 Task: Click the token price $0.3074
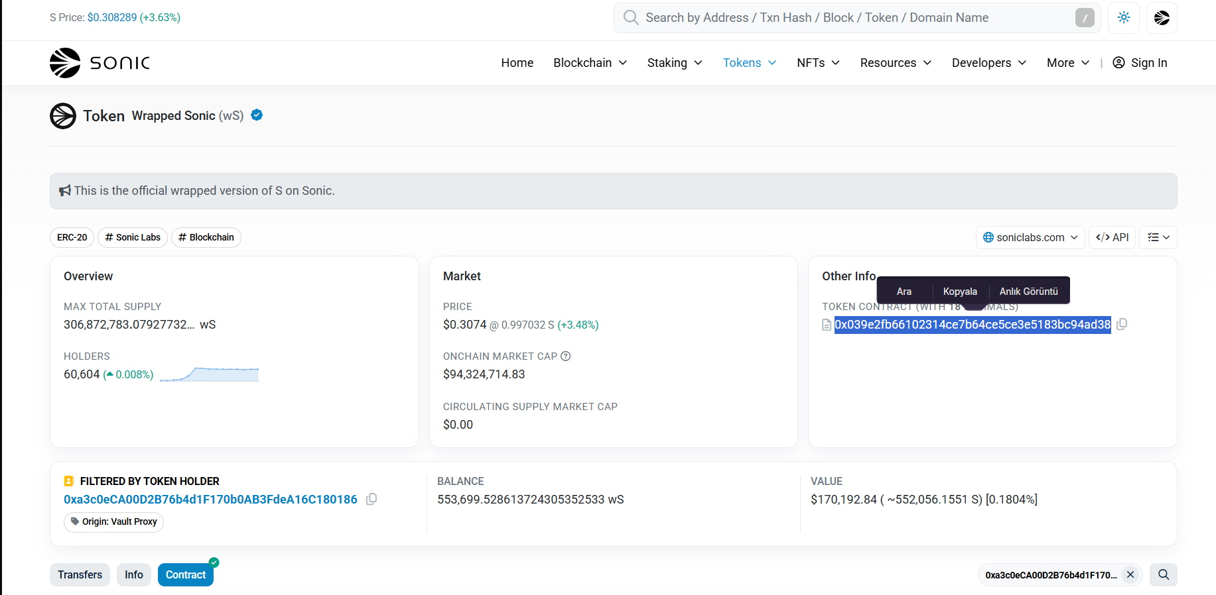click(x=464, y=325)
